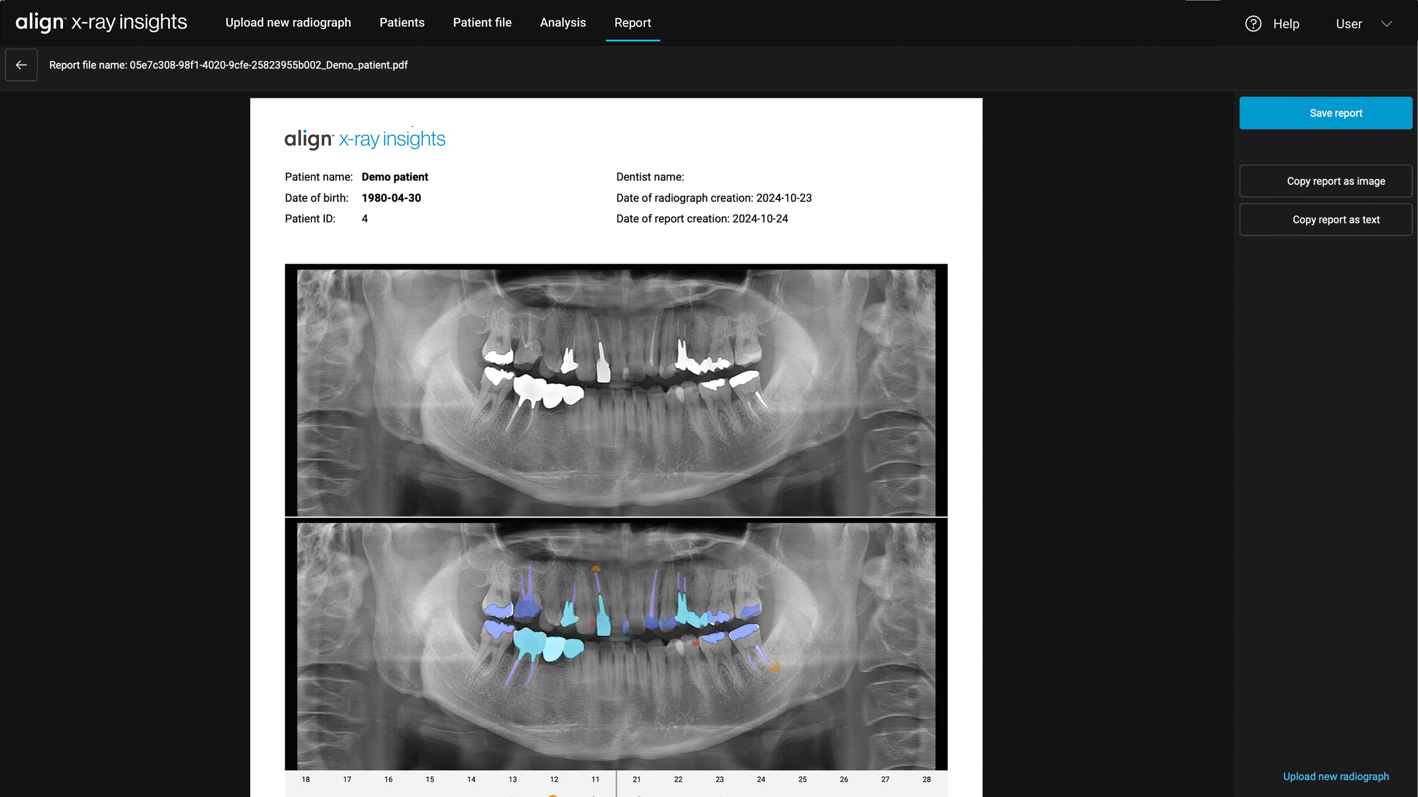Select tooth 18 in the tooth chart

click(305, 779)
